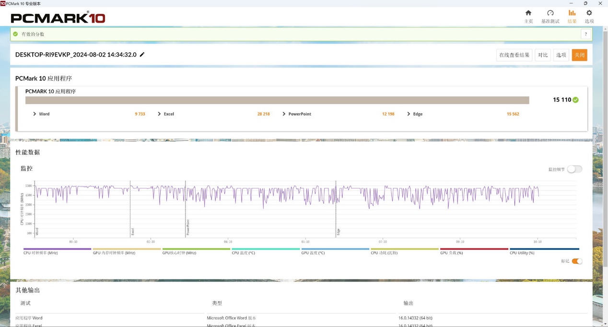Select GPU load (负载) red legend bar

[x=474, y=249]
